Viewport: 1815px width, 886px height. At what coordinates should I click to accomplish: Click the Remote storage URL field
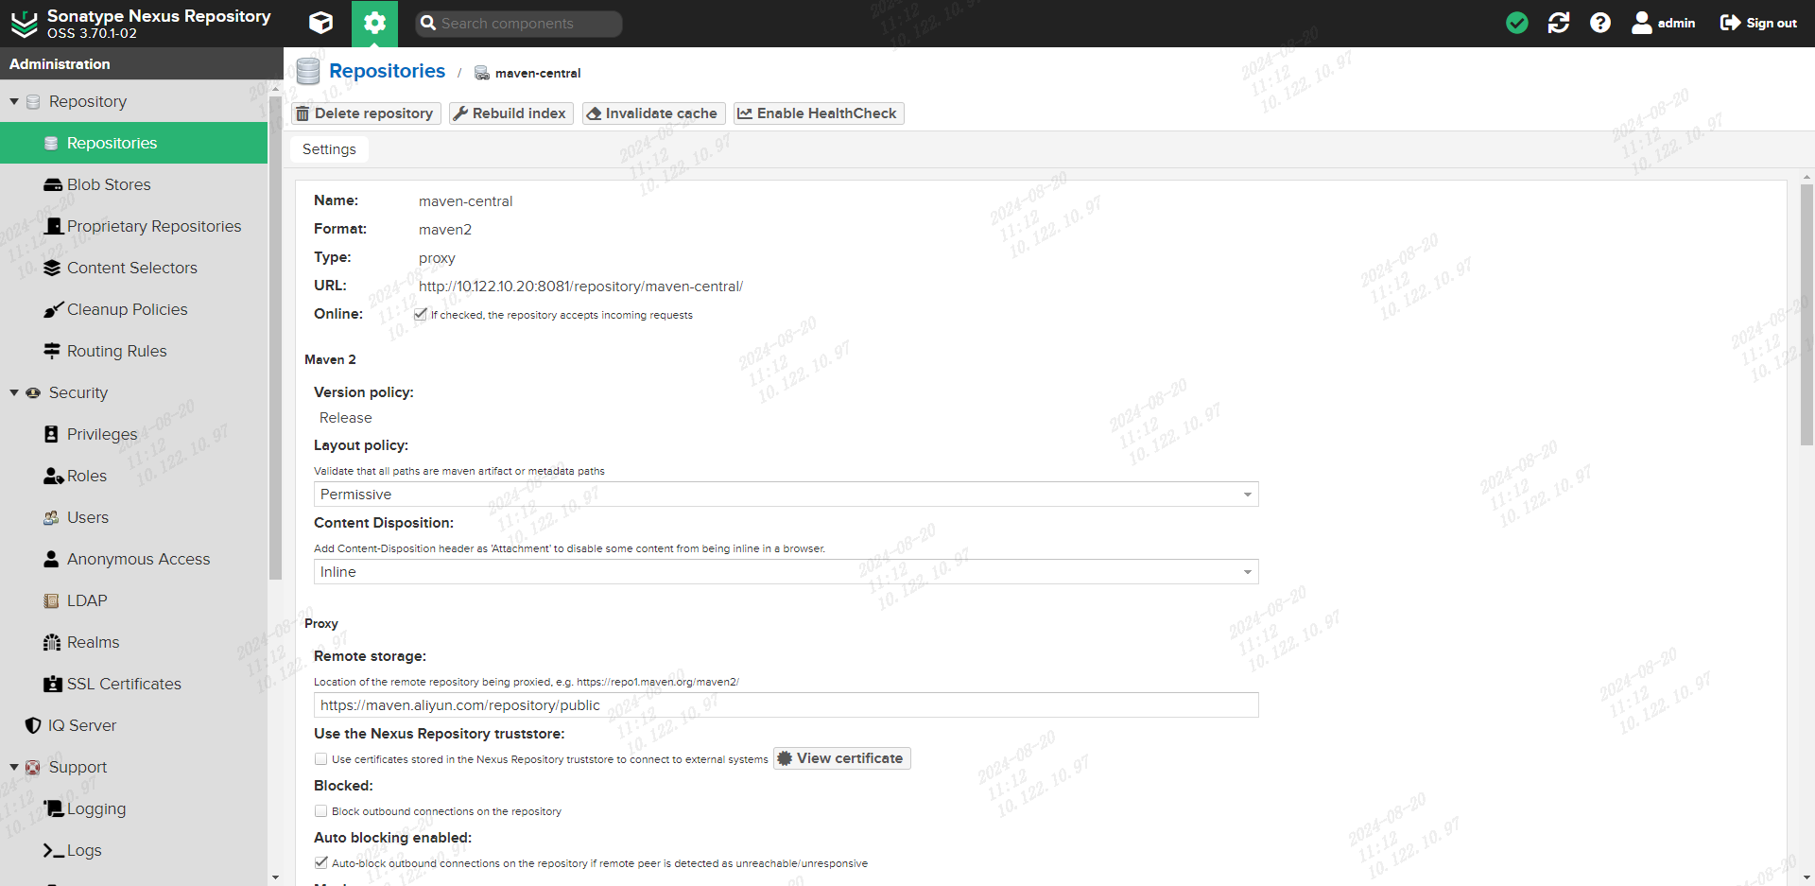(786, 704)
